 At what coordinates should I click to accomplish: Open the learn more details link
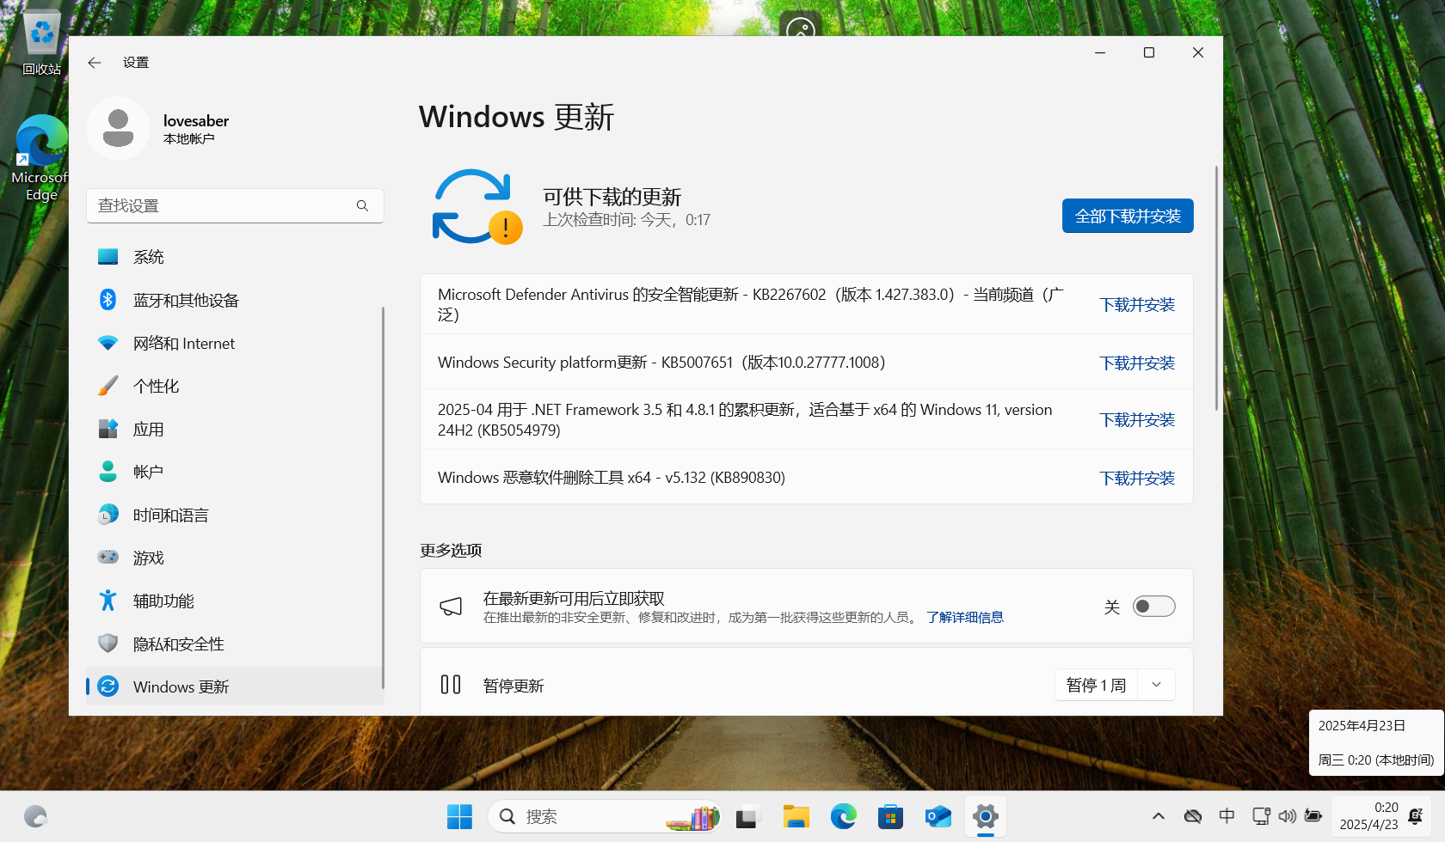[964, 618]
